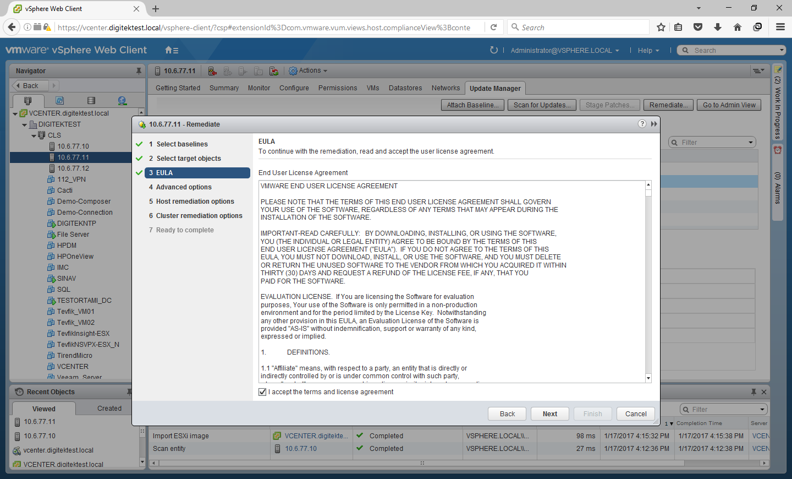Click the Firefox sync chain icon
The width and height of the screenshot is (792, 479).
(x=757, y=27)
